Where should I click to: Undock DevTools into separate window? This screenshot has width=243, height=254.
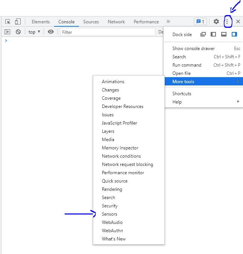click(x=203, y=34)
